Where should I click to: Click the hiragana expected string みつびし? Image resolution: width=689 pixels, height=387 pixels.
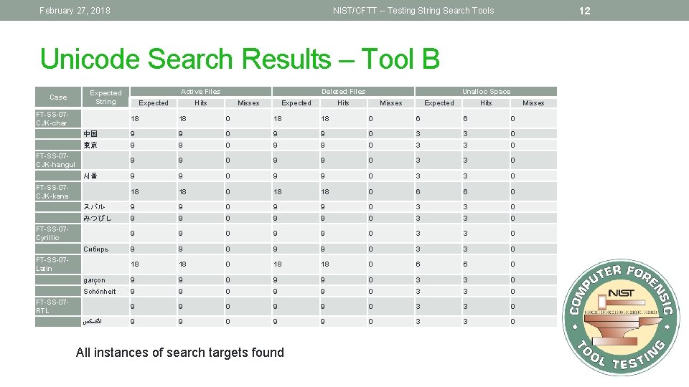tap(98, 218)
